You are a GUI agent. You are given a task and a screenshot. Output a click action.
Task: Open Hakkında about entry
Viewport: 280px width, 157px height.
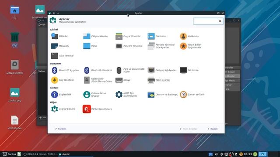coord(189,36)
